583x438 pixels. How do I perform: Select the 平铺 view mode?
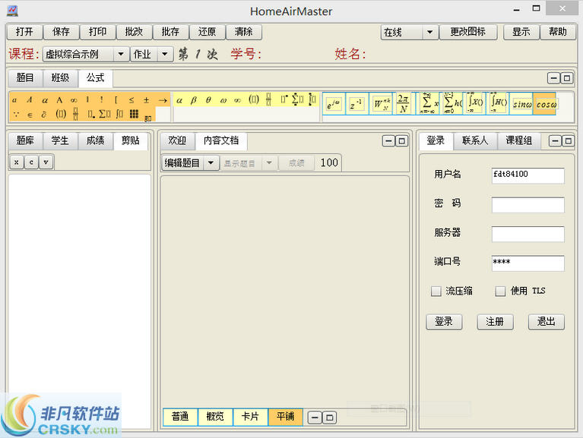(x=286, y=417)
